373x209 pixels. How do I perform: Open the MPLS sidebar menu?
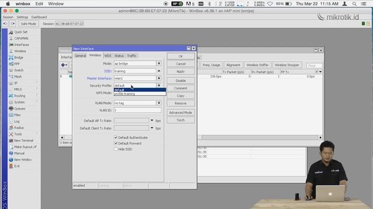tap(18, 89)
